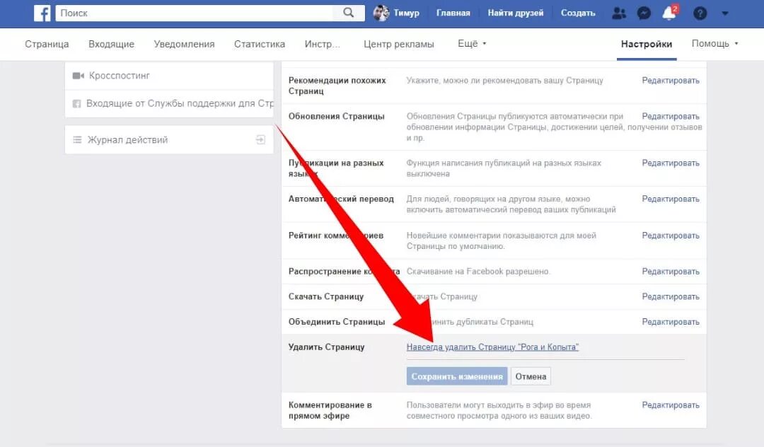Screen dimensions: 764x447
Task: Switch to the Уведомления tab
Action: pos(184,44)
